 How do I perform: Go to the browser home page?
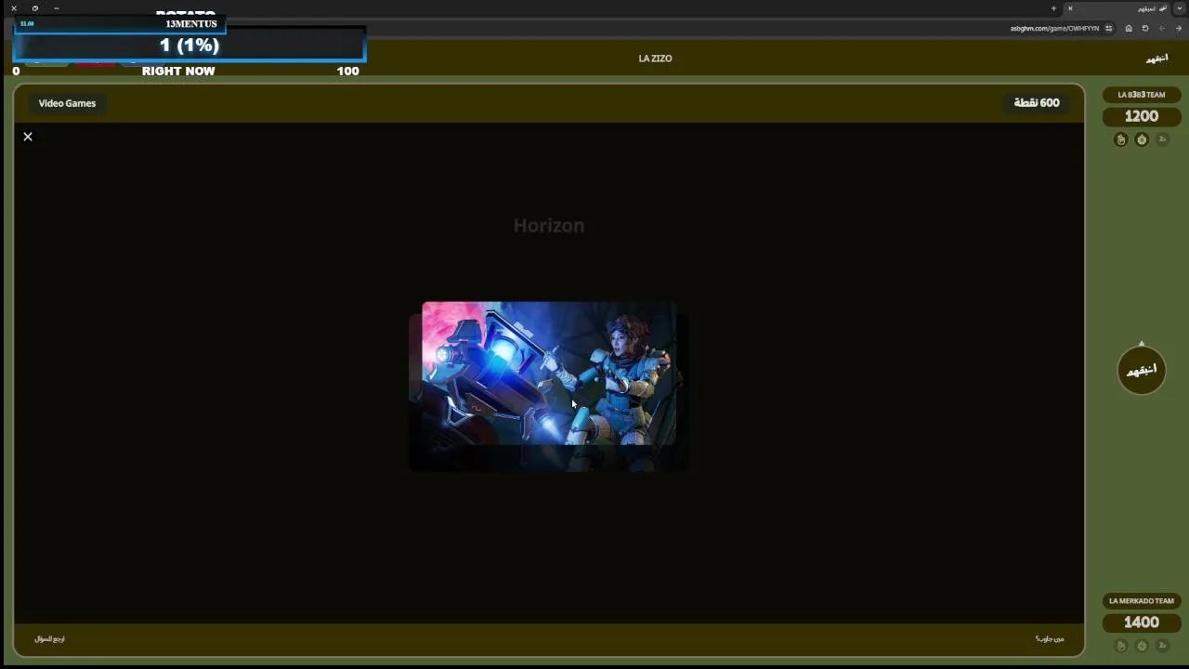pyautogui.click(x=1129, y=29)
